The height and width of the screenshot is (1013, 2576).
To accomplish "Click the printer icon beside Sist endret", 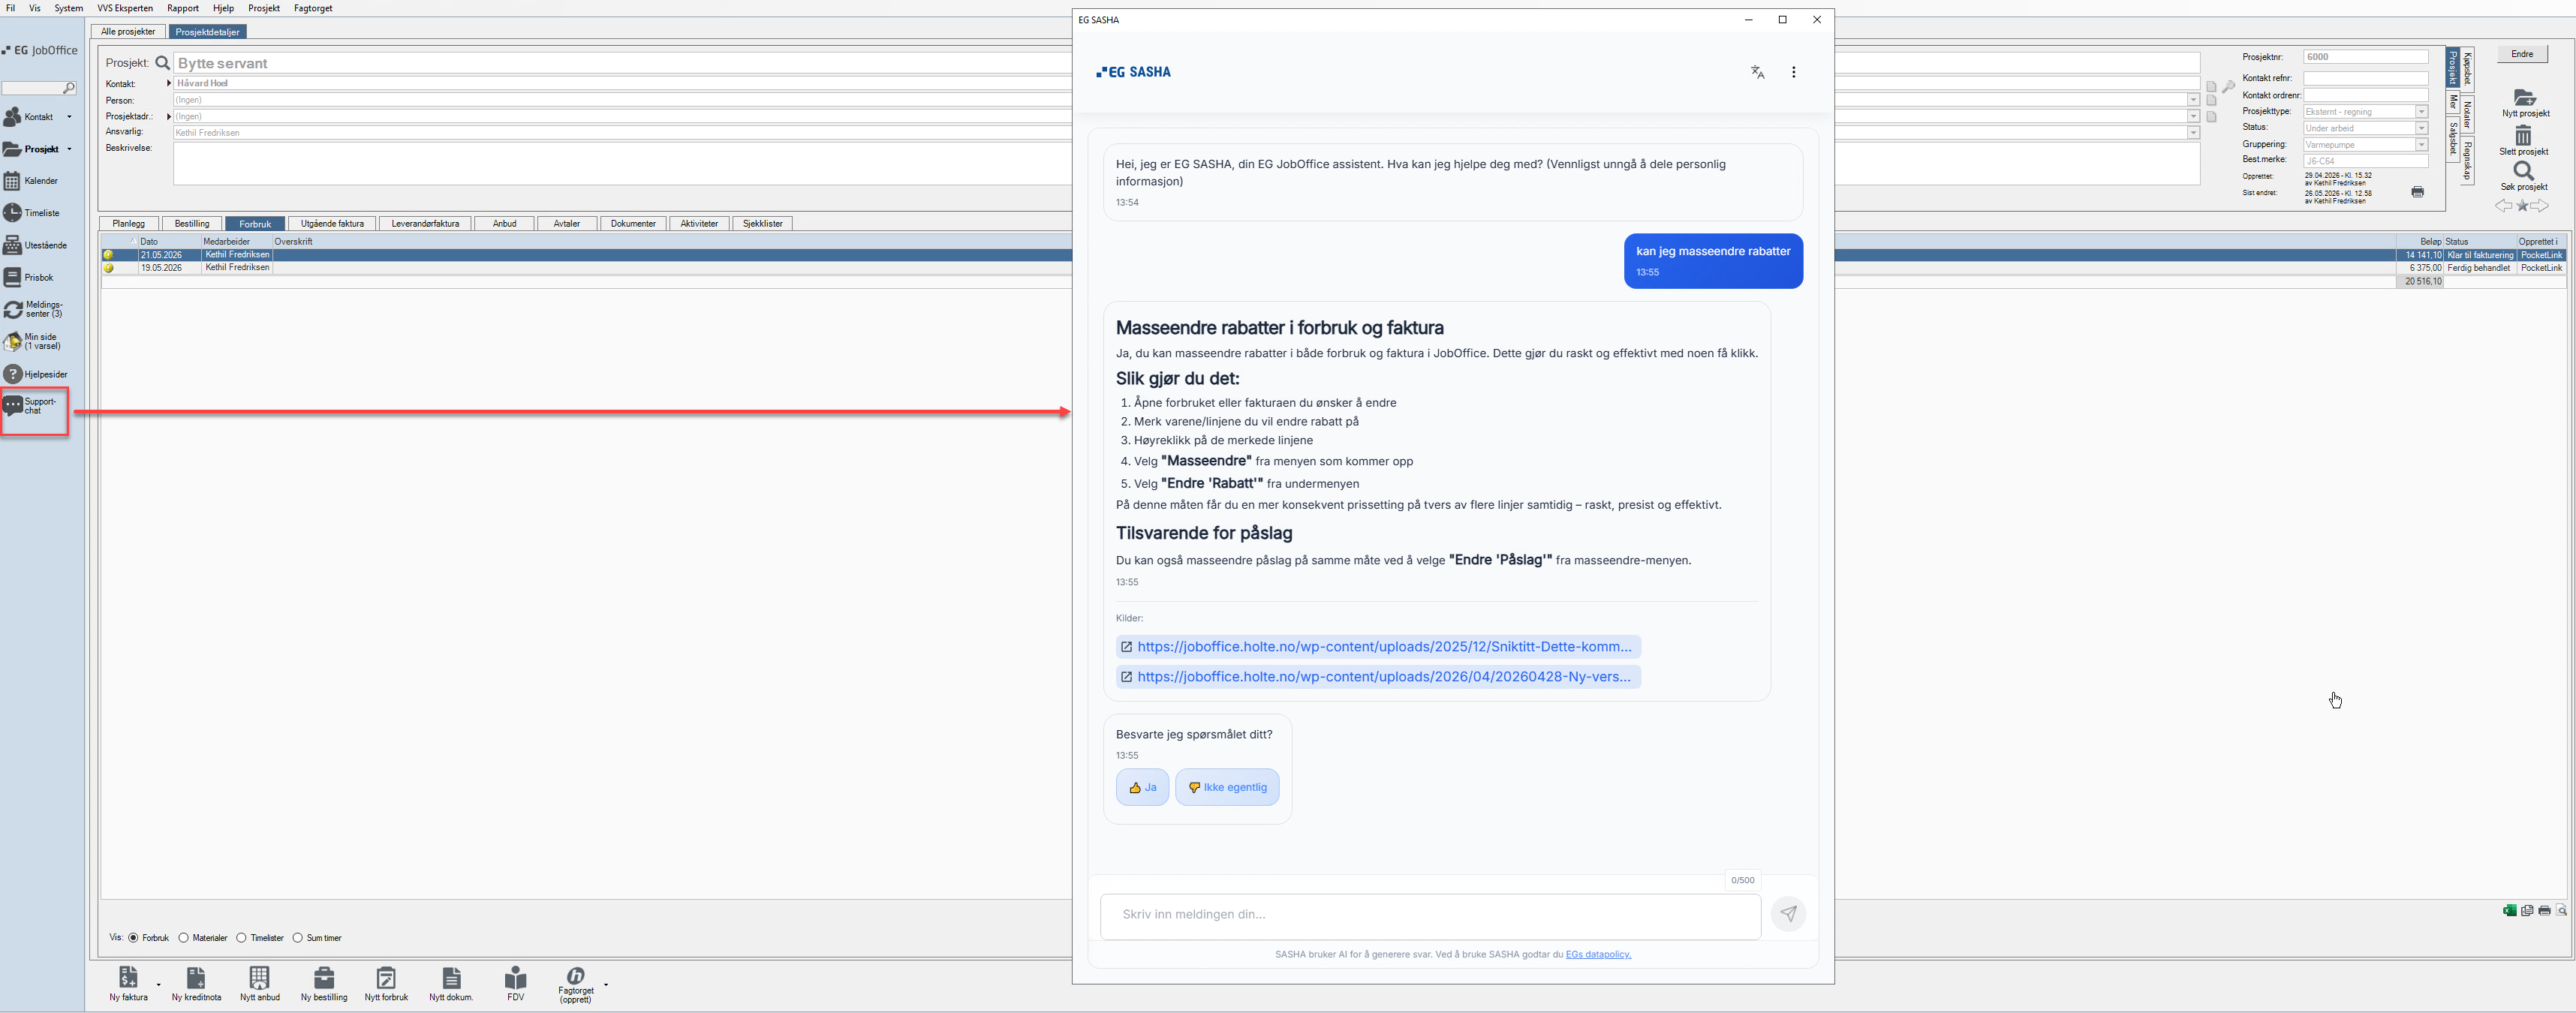I will tap(2418, 192).
